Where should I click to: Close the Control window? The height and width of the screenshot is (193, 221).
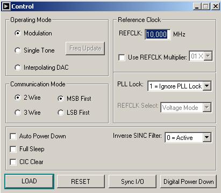[x=216, y=6]
